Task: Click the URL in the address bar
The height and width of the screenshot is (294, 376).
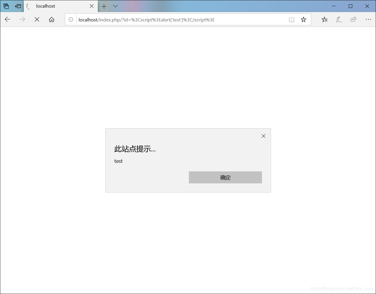Action: [x=146, y=20]
